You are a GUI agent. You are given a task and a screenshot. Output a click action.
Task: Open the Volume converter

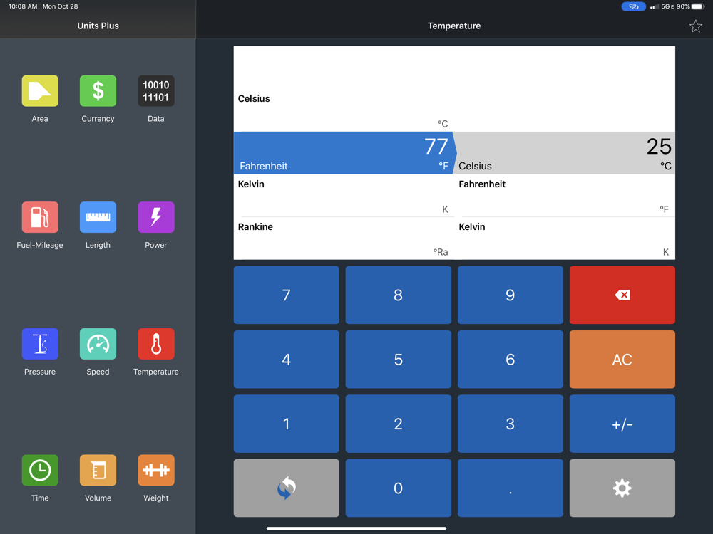[x=98, y=470]
